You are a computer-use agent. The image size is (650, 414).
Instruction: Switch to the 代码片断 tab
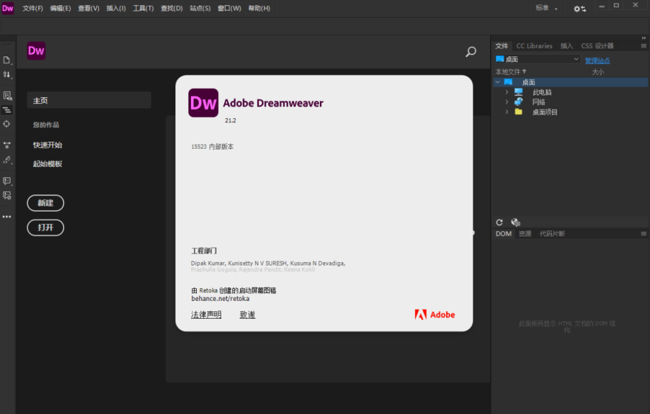(x=552, y=234)
